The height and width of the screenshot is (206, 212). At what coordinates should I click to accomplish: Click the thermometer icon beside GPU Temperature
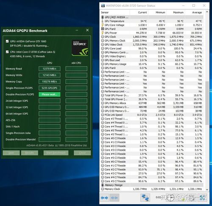(103, 21)
